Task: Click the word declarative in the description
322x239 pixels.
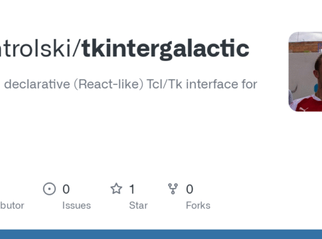Action: [x=37, y=84]
